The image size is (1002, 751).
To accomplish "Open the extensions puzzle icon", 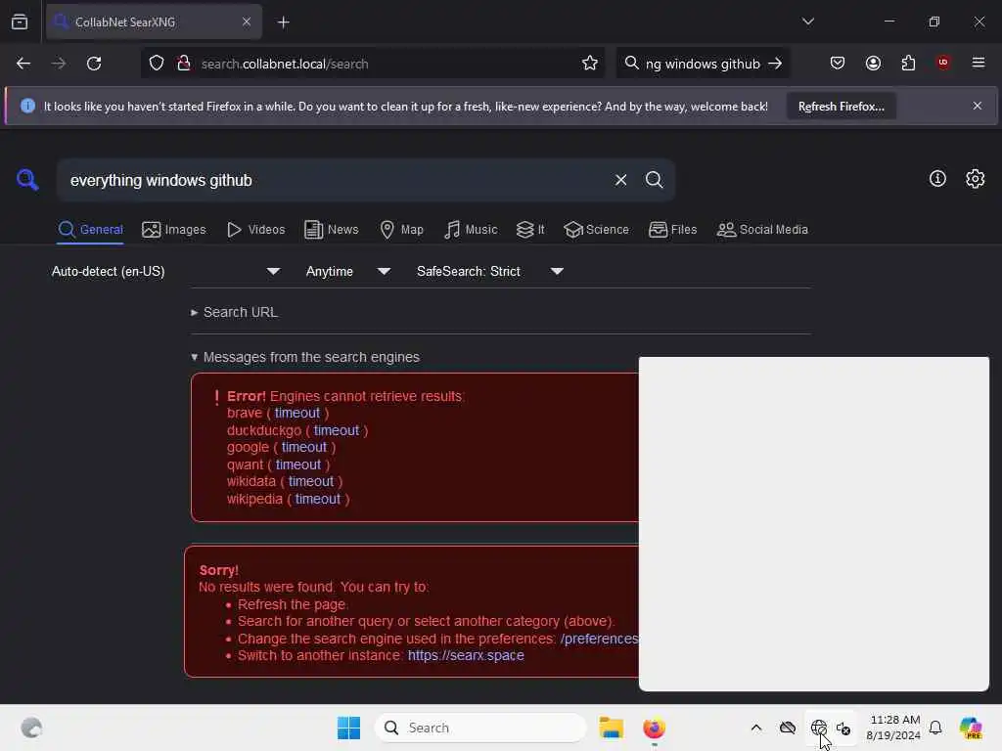I will [x=908, y=64].
